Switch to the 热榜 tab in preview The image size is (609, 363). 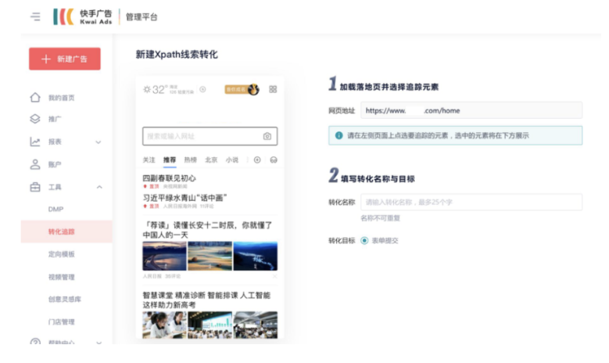[190, 160]
